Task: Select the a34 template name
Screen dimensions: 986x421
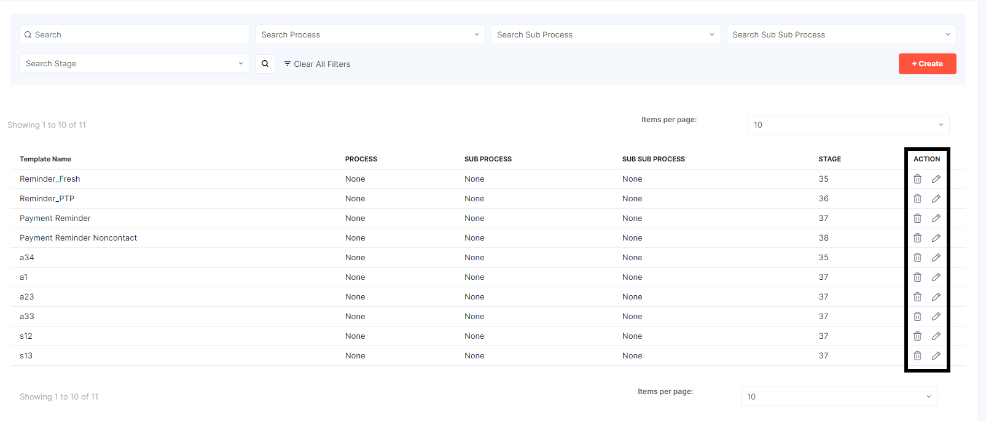Action: pos(27,258)
